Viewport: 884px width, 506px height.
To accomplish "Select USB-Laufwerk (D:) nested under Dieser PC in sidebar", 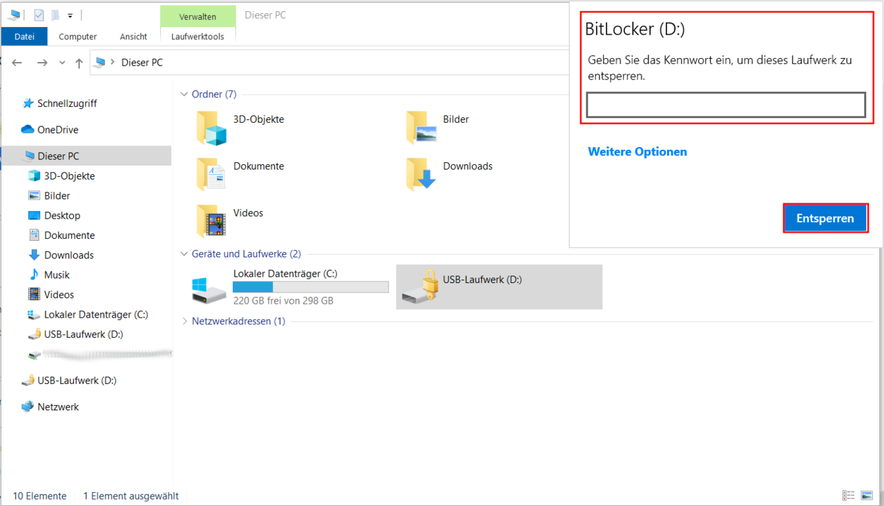I will point(84,334).
